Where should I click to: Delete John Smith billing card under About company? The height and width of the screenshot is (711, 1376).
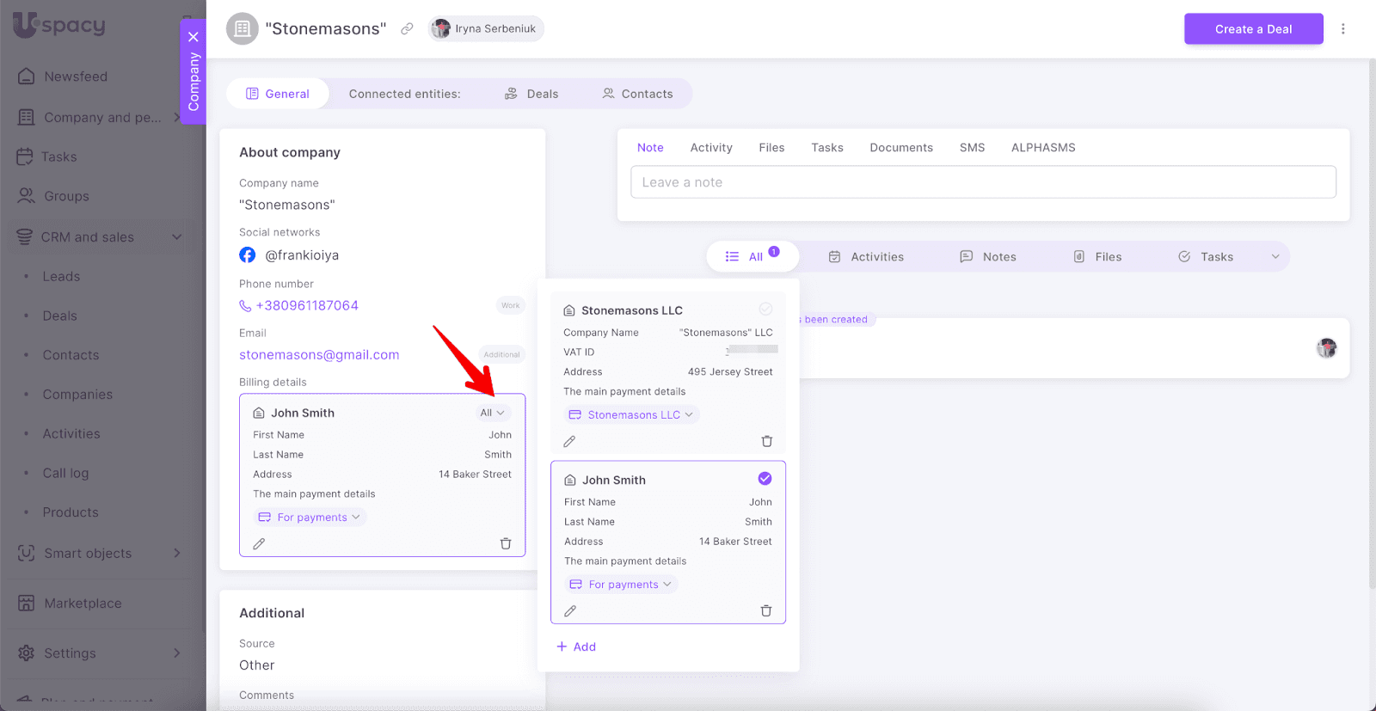tap(506, 543)
